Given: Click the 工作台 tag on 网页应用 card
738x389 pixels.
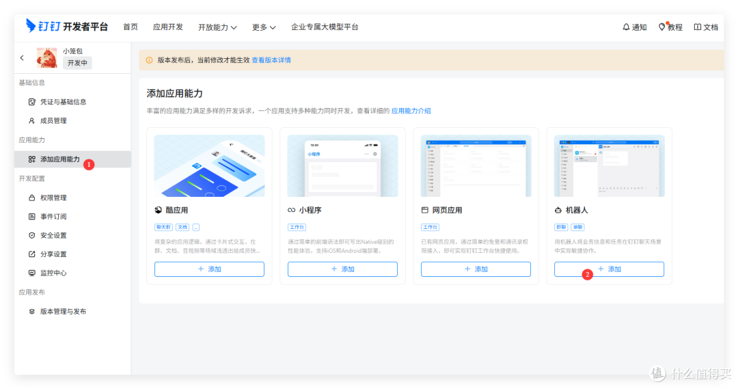Looking at the screenshot, I should pos(430,228).
